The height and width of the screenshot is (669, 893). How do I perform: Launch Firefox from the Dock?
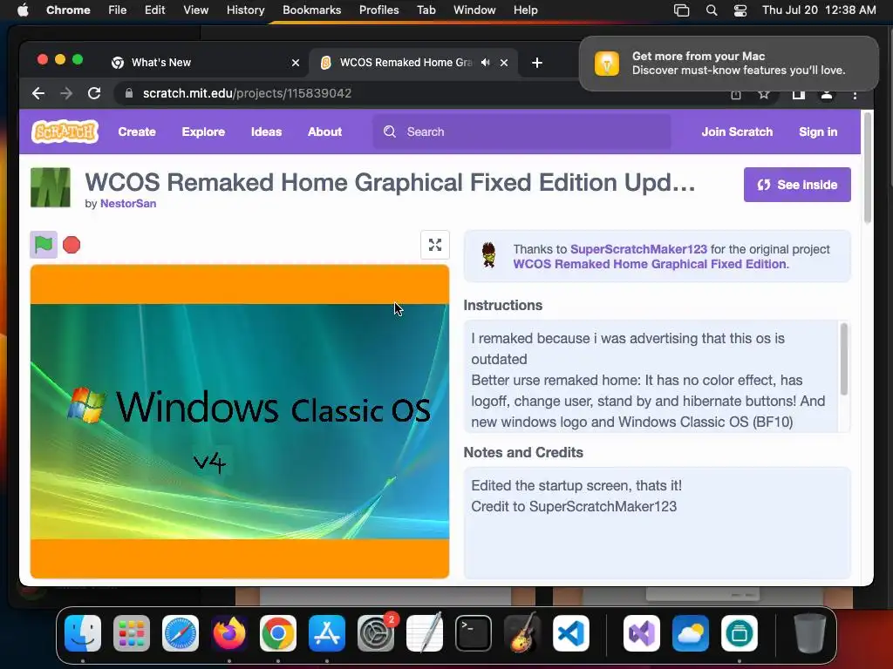[x=229, y=633]
